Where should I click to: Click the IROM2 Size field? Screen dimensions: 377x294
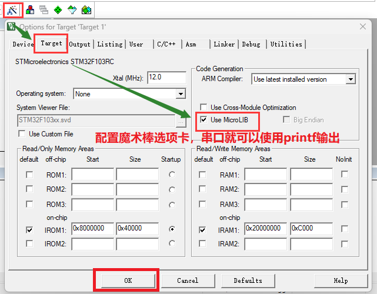(x=138, y=244)
